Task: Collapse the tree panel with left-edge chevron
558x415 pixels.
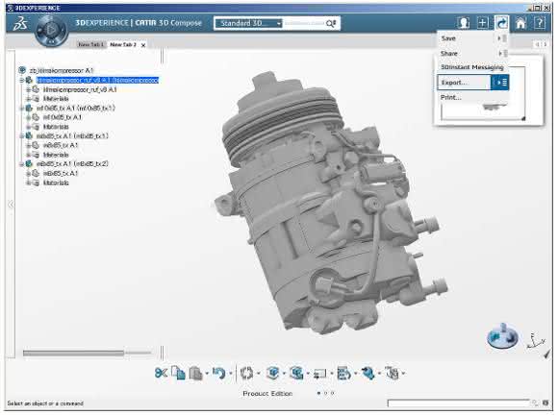Action: pyautogui.click(x=11, y=204)
